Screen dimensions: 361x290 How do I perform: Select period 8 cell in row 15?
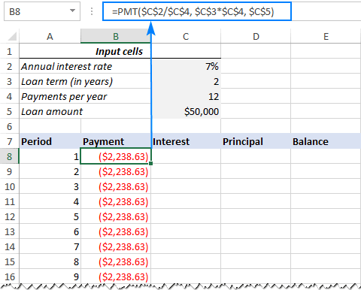pyautogui.click(x=50, y=261)
